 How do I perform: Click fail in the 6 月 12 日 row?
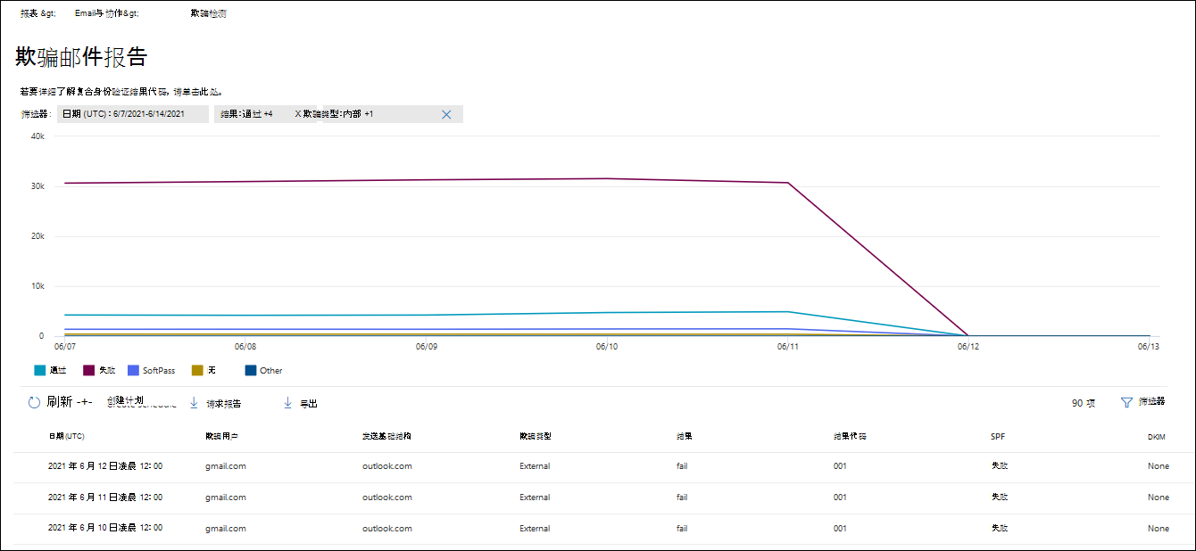pyautogui.click(x=682, y=466)
